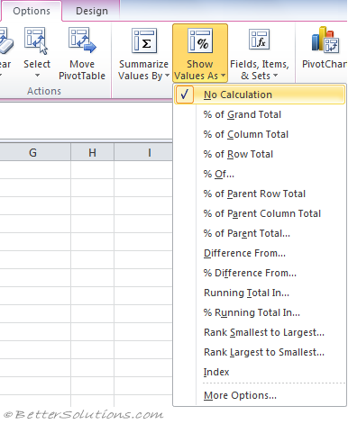Select % of Parent Total... entry
This screenshot has height=424, width=348.
[x=260, y=233]
